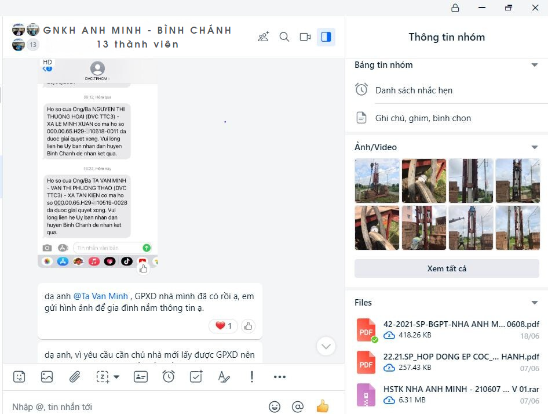Viewport: 548px width, 414px height.
Task: Open screenshot options dropdown arrow
Action: click(x=117, y=377)
